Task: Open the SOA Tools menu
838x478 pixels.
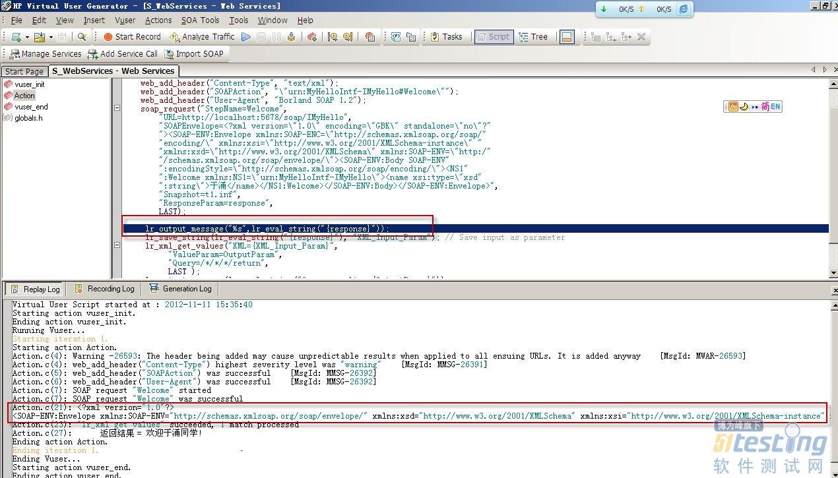Action: (x=200, y=20)
